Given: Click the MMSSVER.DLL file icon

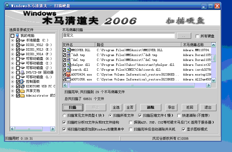Looking at the screenshot, I should pos(68,50).
